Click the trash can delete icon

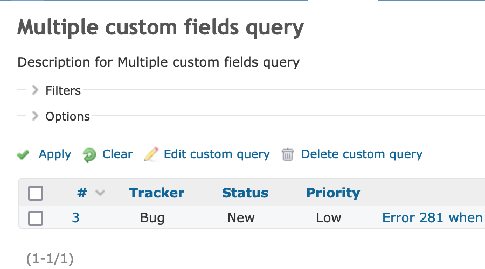point(288,155)
